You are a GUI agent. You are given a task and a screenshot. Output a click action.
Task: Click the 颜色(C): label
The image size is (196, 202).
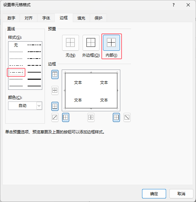[x=15, y=97]
